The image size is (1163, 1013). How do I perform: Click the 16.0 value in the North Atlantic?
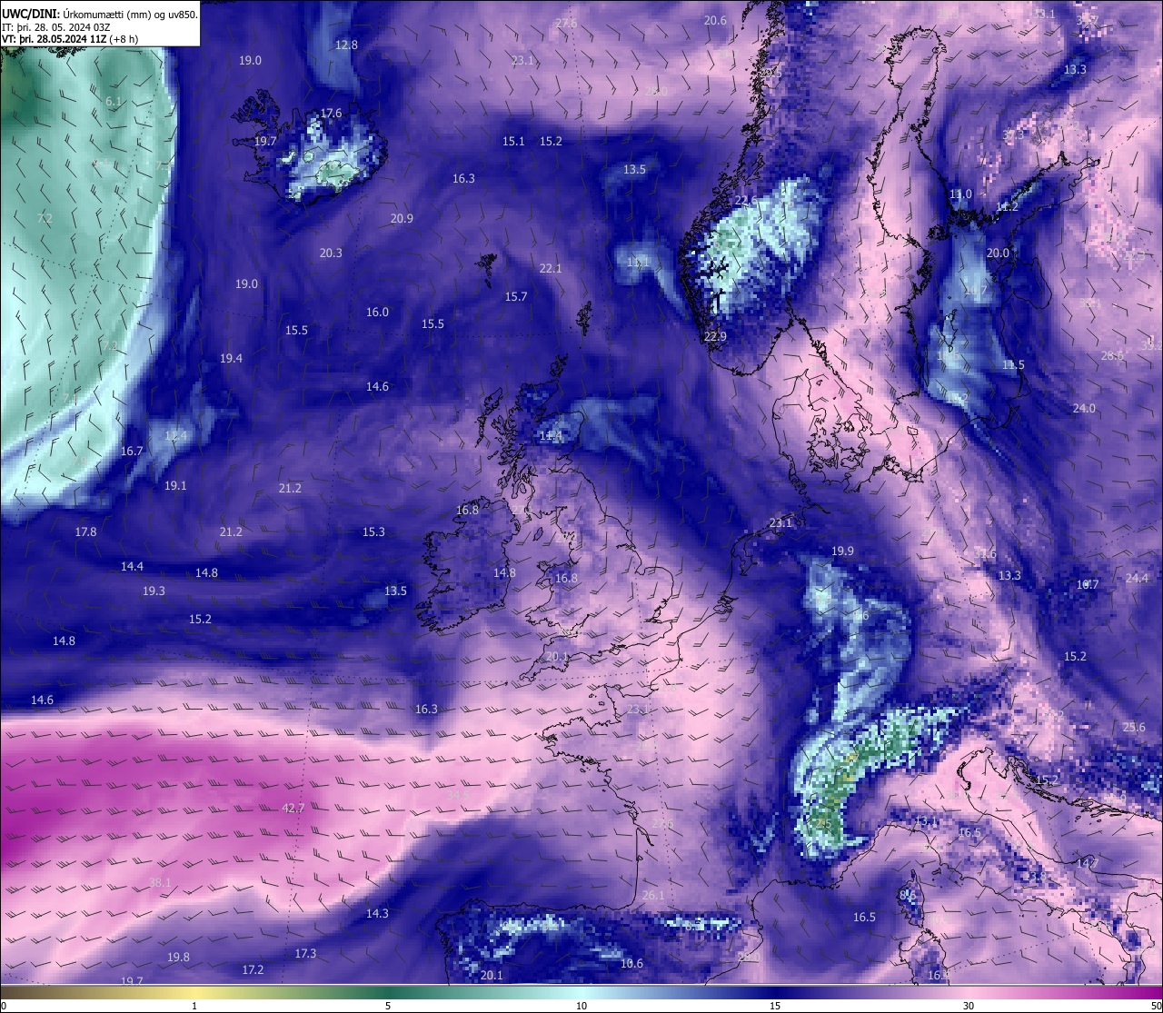[x=377, y=312]
